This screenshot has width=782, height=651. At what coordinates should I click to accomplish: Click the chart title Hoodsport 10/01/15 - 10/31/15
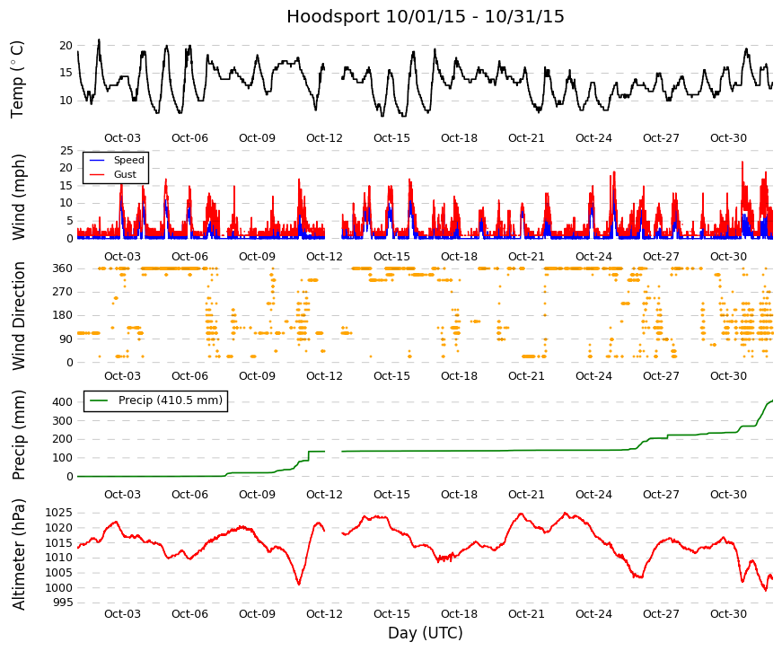coord(425,16)
